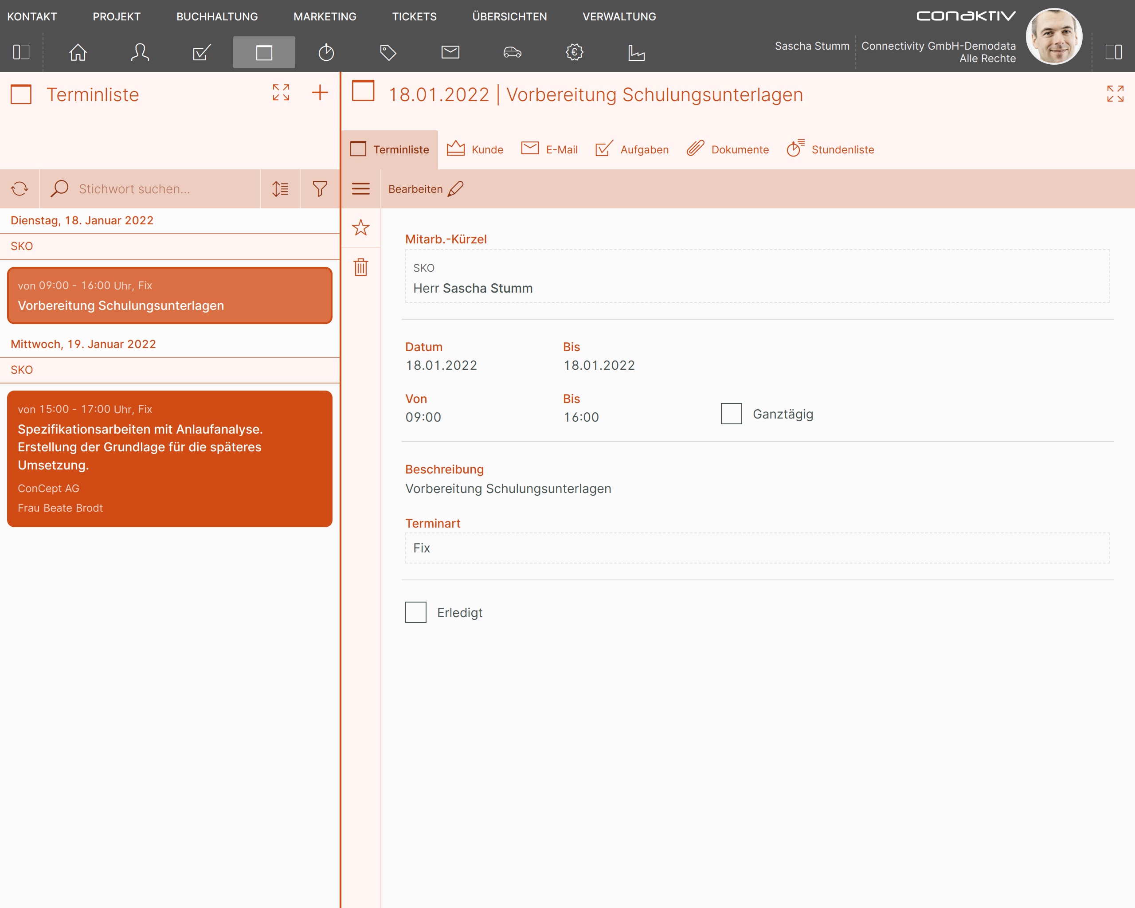Screen dimensions: 1135x908
Task: Open the price tag icon
Action: [x=388, y=52]
